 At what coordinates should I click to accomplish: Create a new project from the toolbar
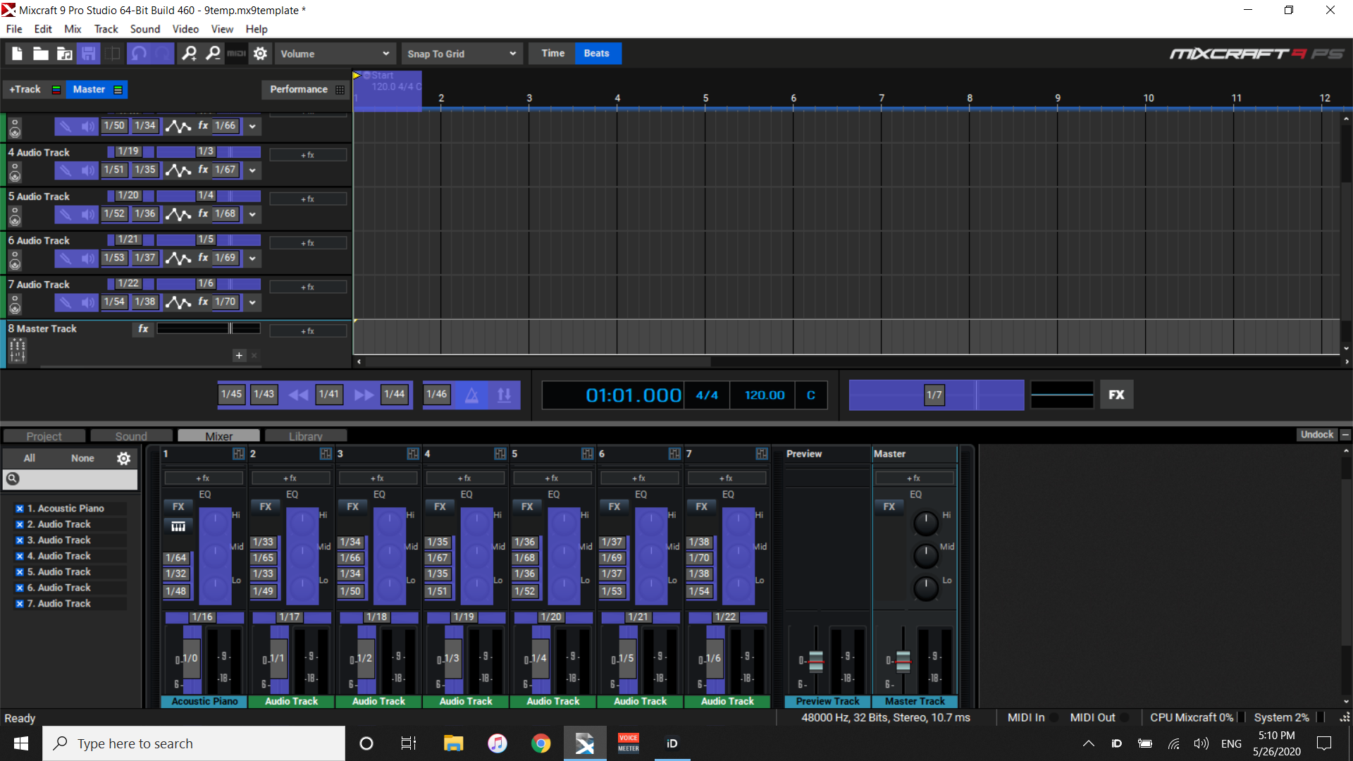pyautogui.click(x=17, y=54)
